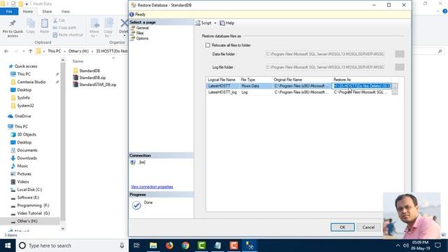Browse for the Log file folder

400,67
